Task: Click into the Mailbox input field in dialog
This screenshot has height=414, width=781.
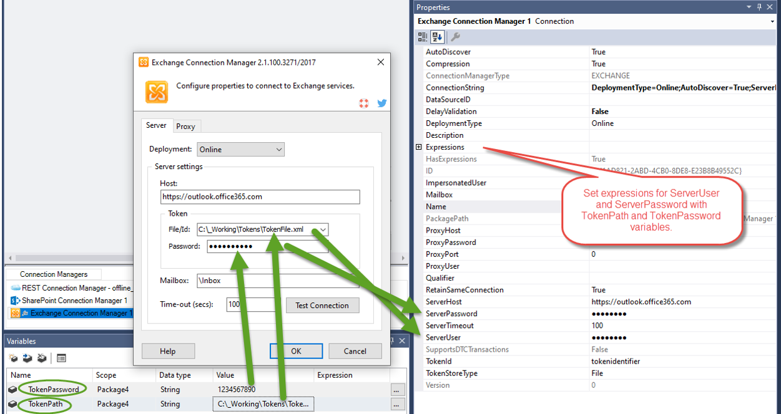Action: pyautogui.click(x=277, y=281)
